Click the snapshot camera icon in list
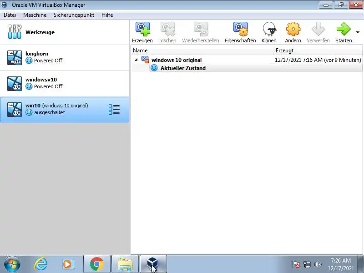 145,60
